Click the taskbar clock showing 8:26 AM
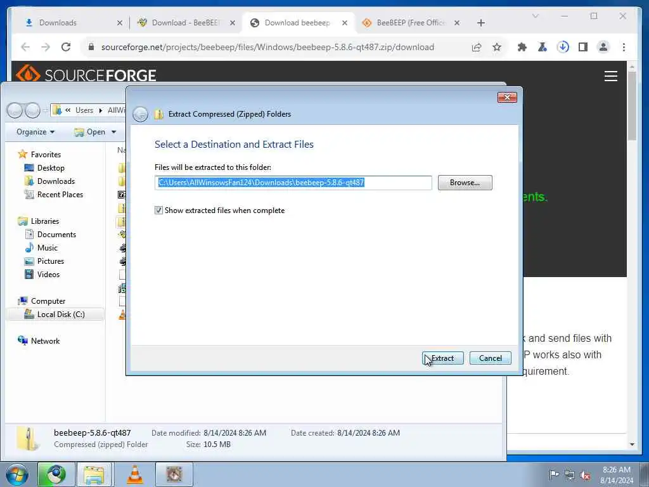Image resolution: width=649 pixels, height=487 pixels. (x=616, y=474)
